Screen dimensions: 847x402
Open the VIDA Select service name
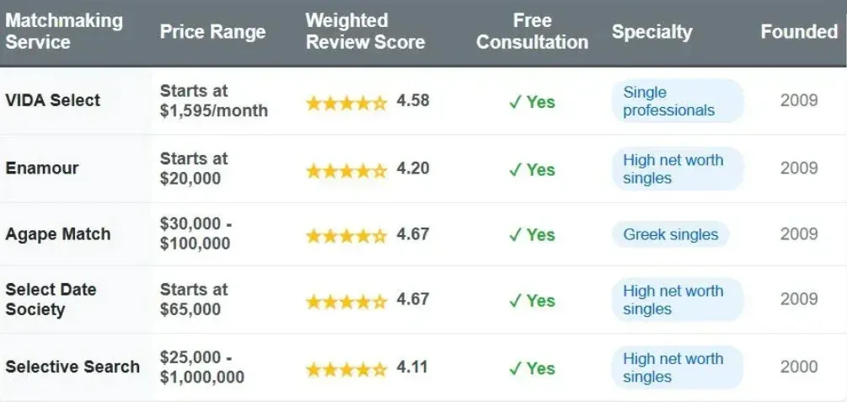point(53,100)
